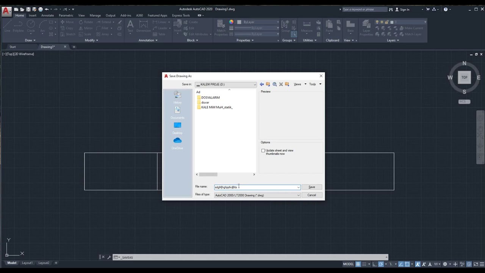Open the Files of type dropdown

pos(257,195)
